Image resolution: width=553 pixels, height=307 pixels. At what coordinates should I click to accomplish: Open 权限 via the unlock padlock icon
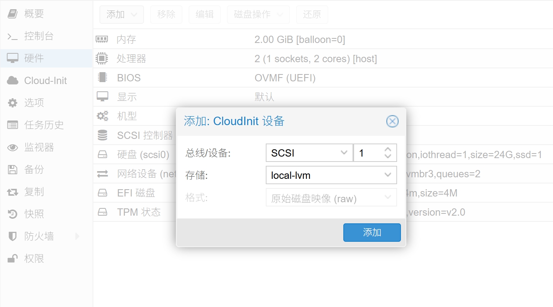(13, 259)
